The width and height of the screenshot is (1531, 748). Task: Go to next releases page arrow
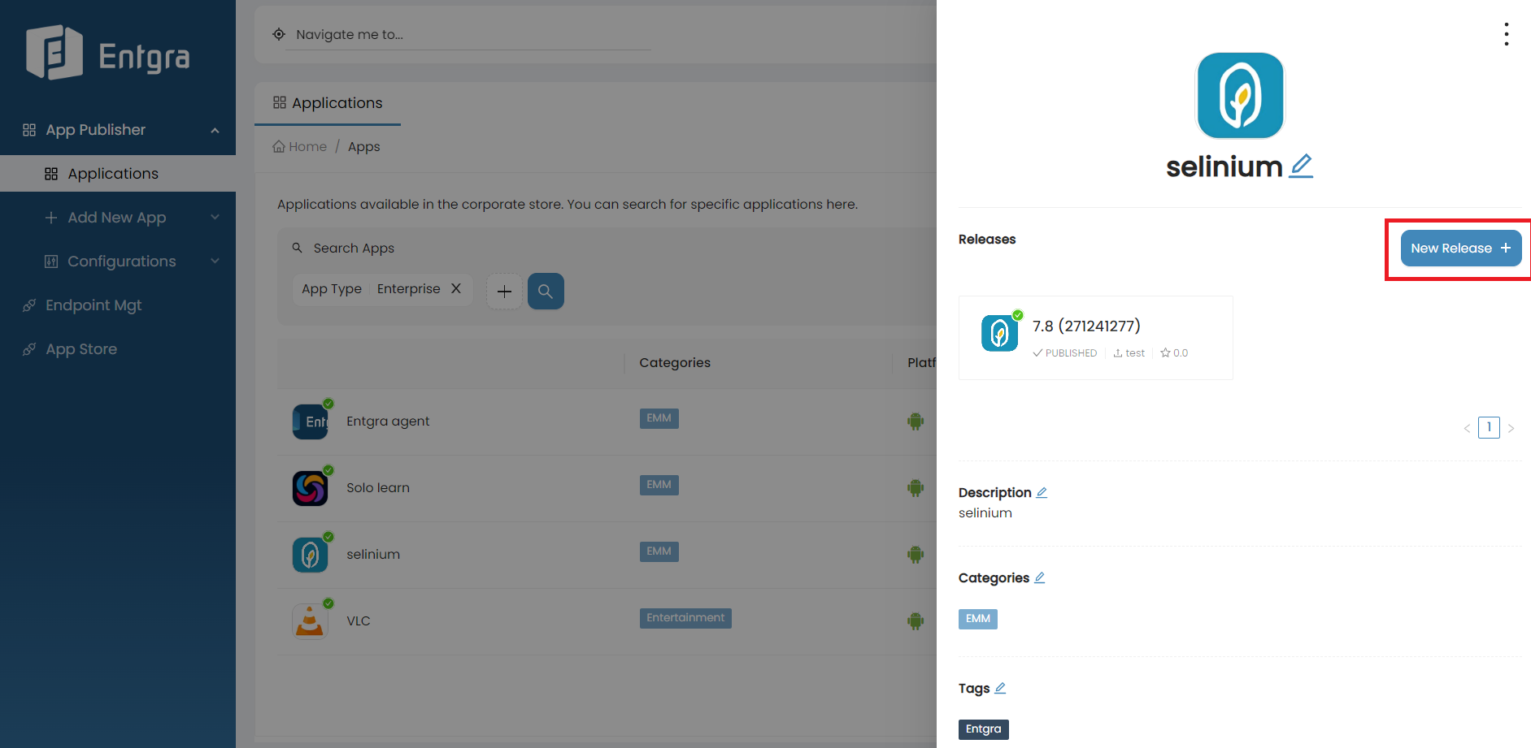[1511, 428]
